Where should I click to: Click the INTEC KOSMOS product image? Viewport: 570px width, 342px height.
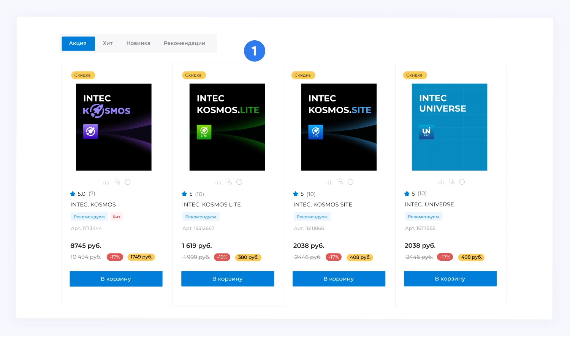(x=114, y=127)
